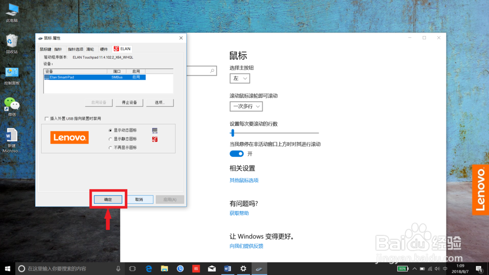Click the 设备 column header
The width and height of the screenshot is (489, 275).
(x=75, y=71)
